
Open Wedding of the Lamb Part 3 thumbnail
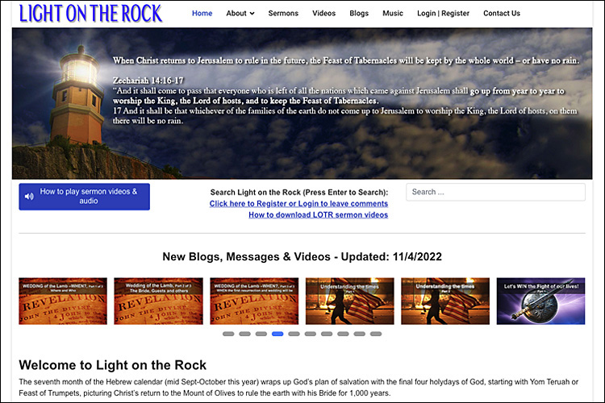coord(254,301)
